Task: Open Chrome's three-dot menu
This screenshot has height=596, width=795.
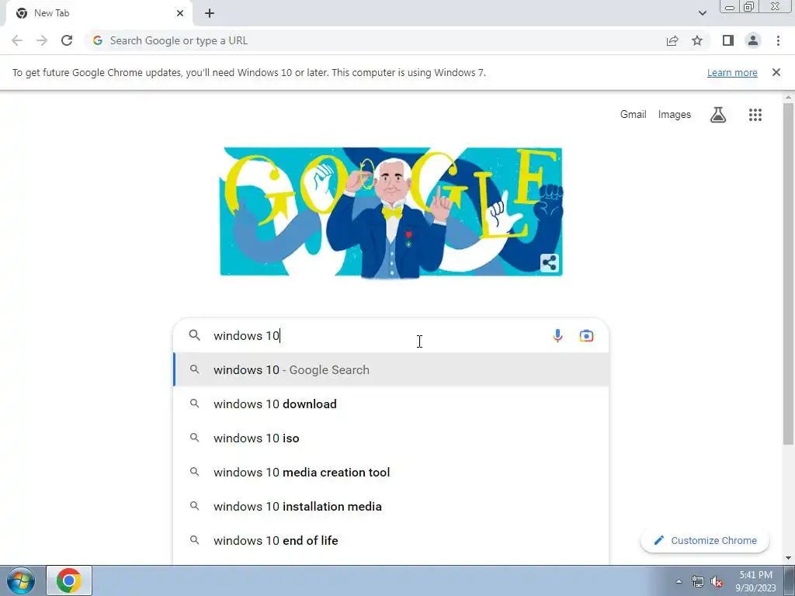Action: coord(778,40)
